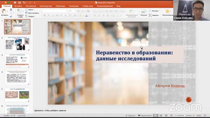Toggle the Заметки notes button in status bar

point(130,115)
